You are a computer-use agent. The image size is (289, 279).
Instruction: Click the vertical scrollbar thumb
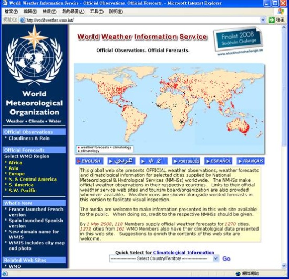284,88
